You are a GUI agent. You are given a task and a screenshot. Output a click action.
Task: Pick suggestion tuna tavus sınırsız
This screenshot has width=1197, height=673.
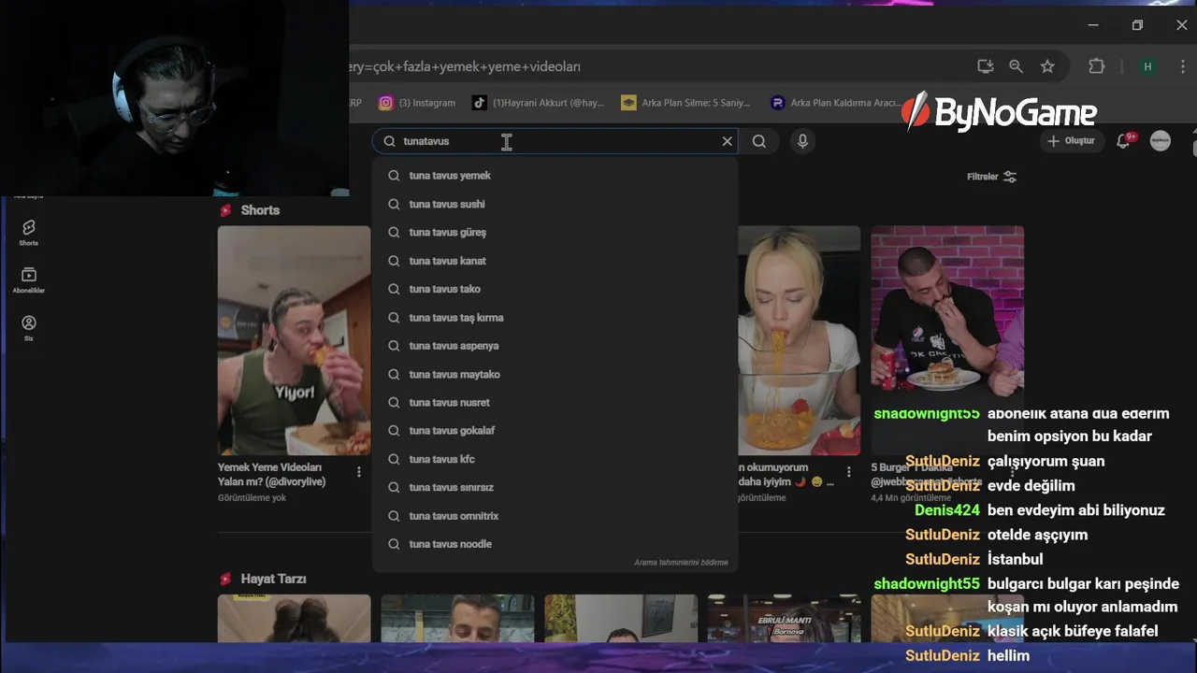pos(555,487)
